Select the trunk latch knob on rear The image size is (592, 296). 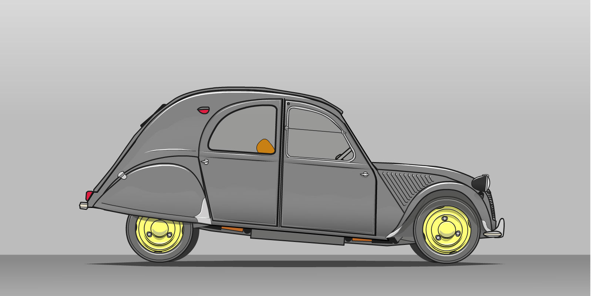(x=122, y=175)
